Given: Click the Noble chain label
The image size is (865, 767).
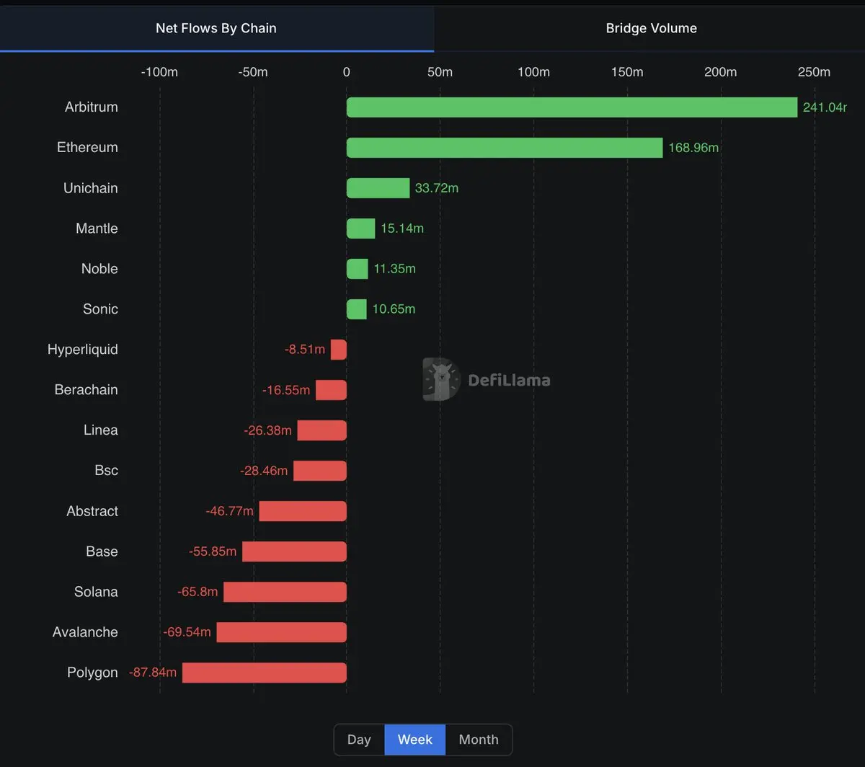Looking at the screenshot, I should coord(99,269).
